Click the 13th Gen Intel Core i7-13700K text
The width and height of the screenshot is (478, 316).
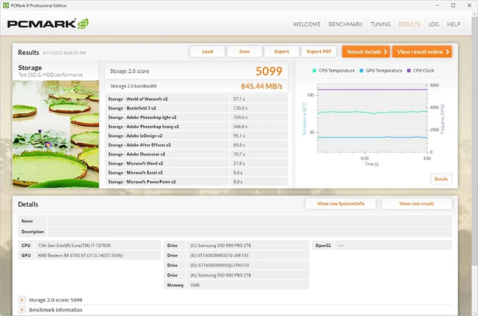(x=75, y=245)
